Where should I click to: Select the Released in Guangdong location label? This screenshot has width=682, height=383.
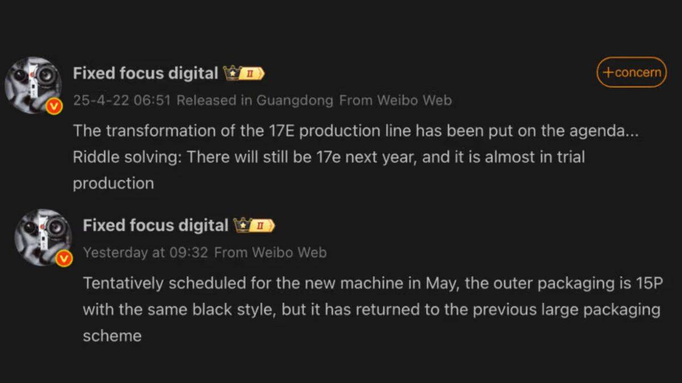pos(255,100)
